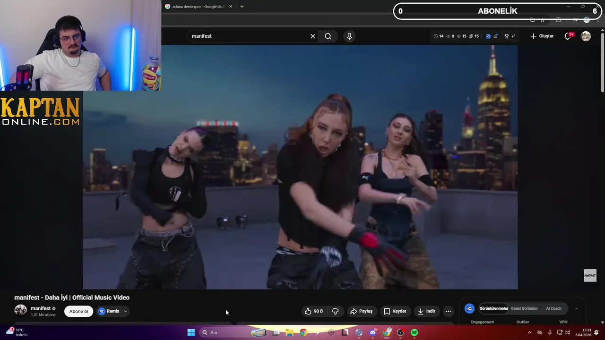Click the vidIQ list icon with blue dot
The height and width of the screenshot is (340, 605).
click(495, 36)
